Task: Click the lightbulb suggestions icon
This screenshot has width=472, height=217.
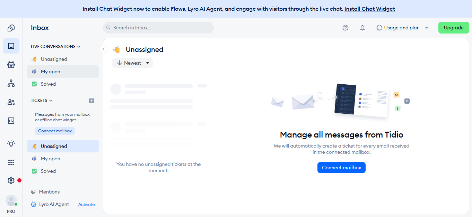Action: (x=11, y=143)
